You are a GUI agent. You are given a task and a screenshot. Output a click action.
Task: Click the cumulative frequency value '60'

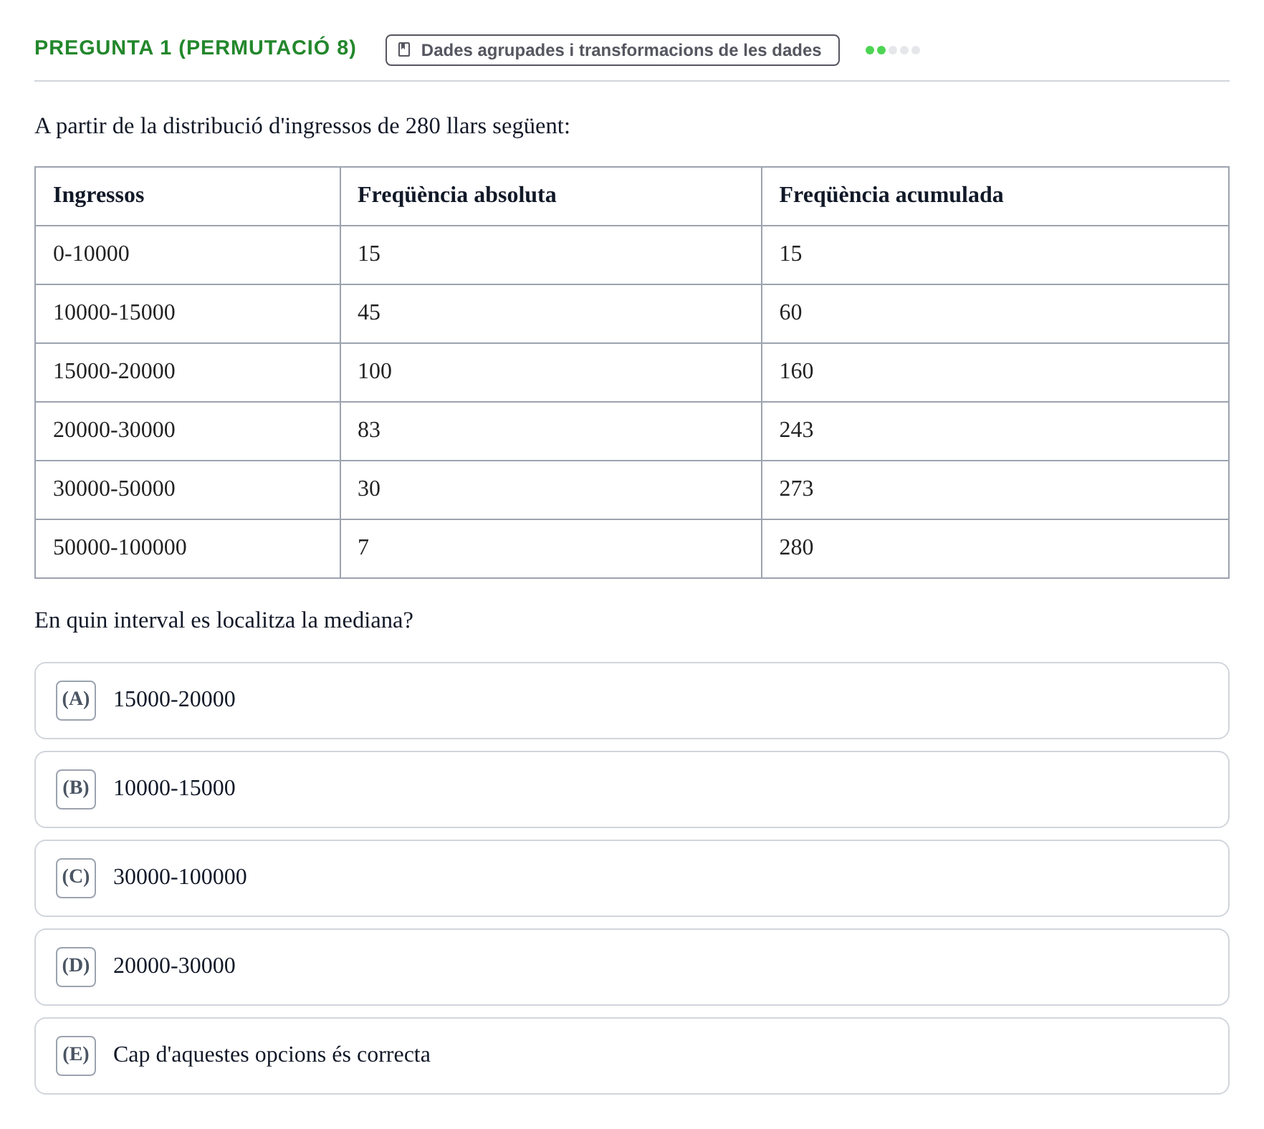790,312
